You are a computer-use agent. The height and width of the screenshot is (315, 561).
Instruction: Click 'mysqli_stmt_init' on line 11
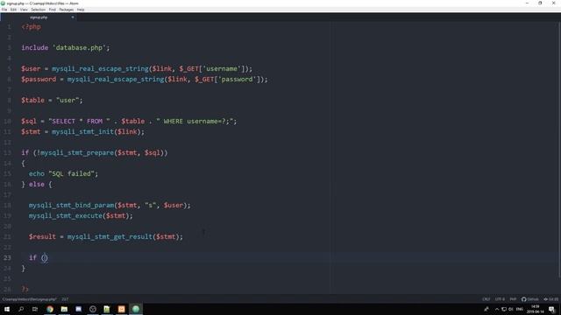[x=83, y=131]
